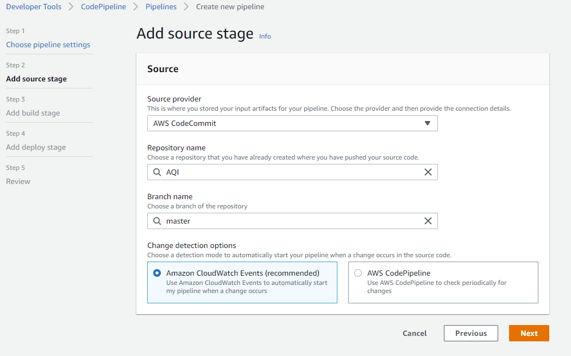Select Amazon CloudWatch Events radio button

(x=157, y=273)
